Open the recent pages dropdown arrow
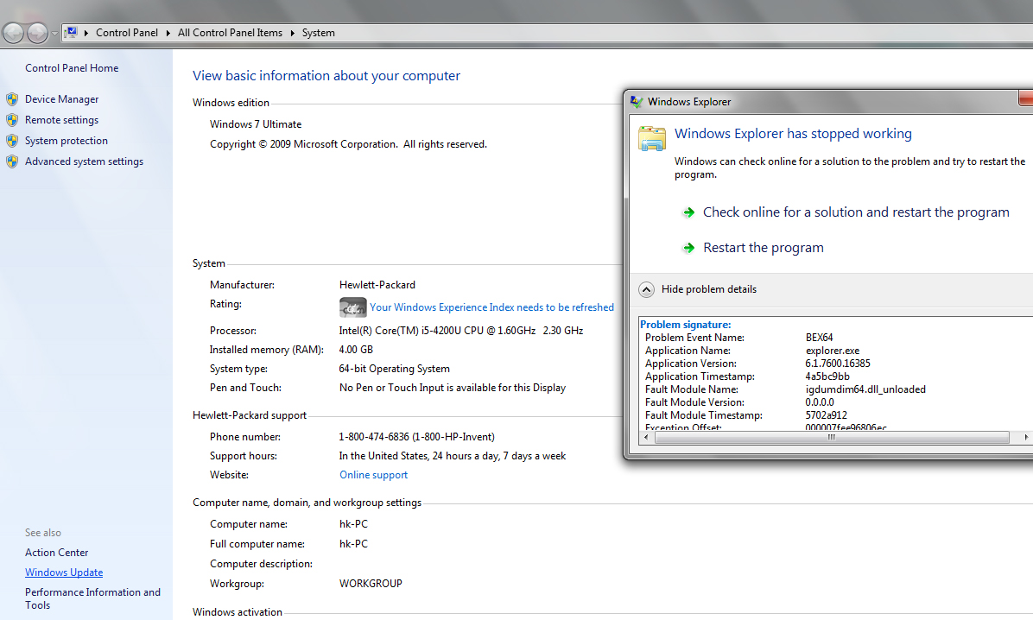1033x620 pixels. (x=54, y=33)
